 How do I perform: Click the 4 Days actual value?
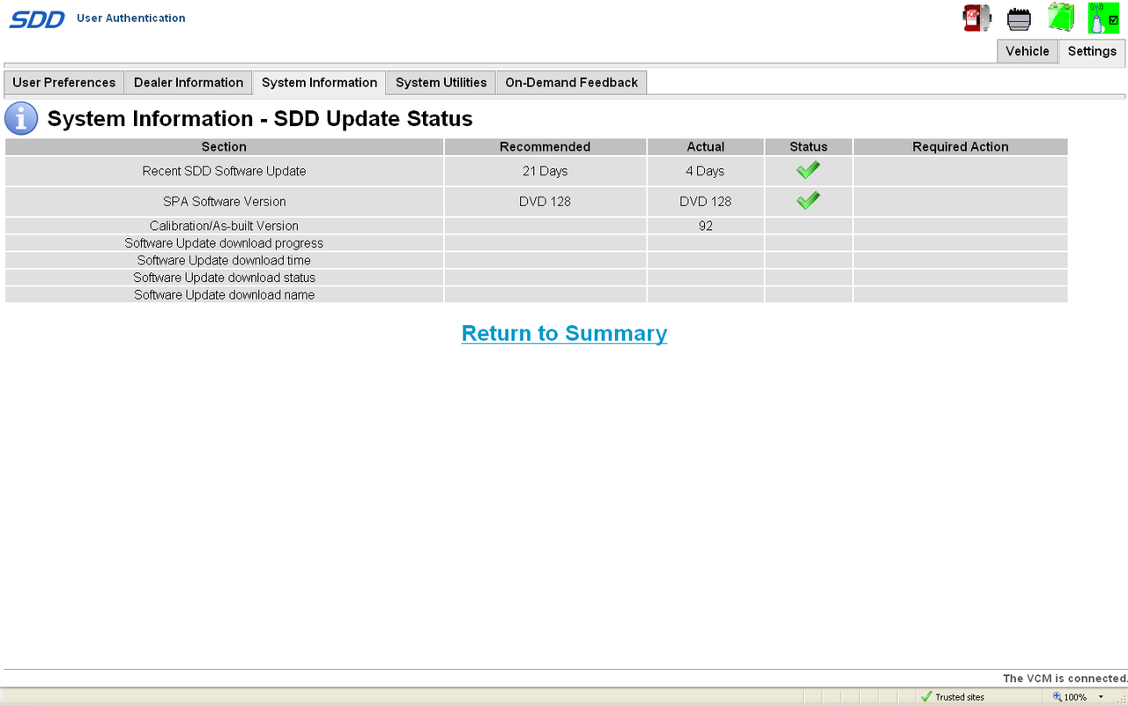(705, 171)
